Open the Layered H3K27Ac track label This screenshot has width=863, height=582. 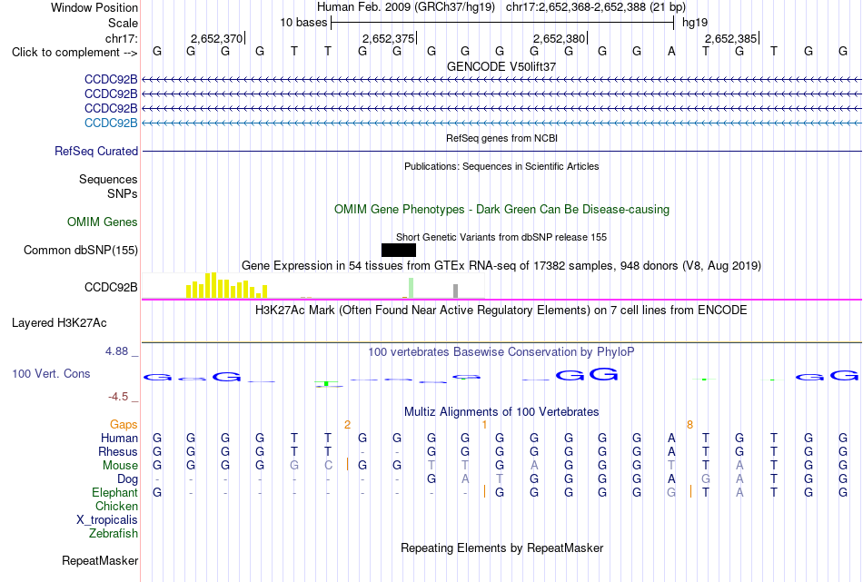59,323
